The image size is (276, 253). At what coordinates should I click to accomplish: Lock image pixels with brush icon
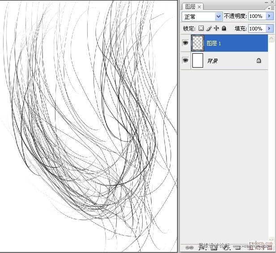click(209, 28)
